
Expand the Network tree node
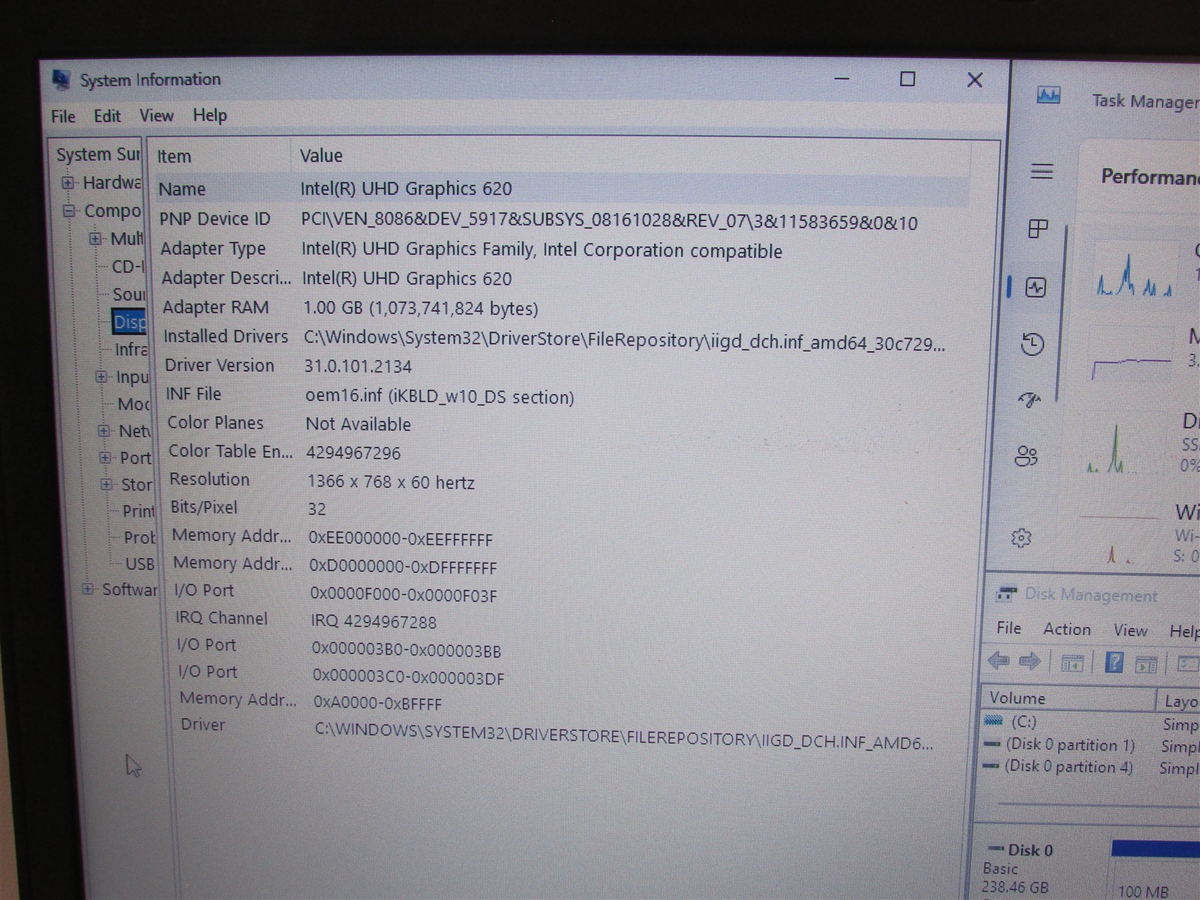[x=103, y=430]
